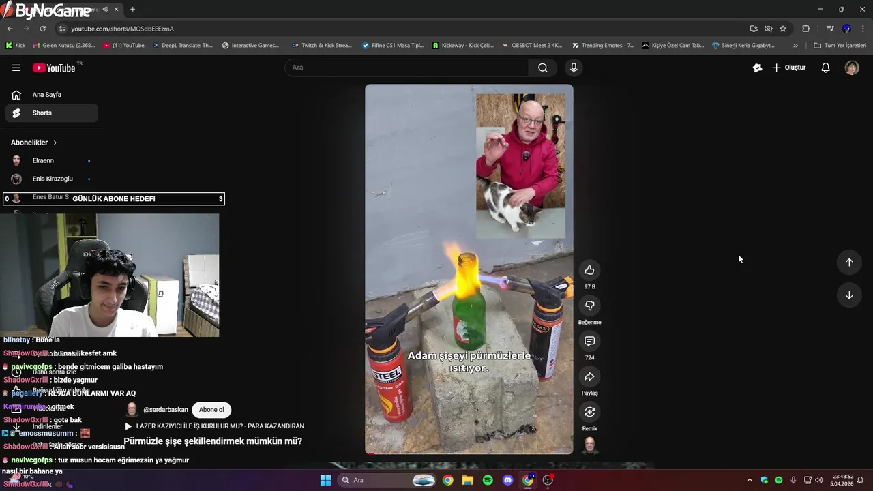Open the volume control in system tray
Viewport: 873px width, 491px height.
tap(818, 480)
